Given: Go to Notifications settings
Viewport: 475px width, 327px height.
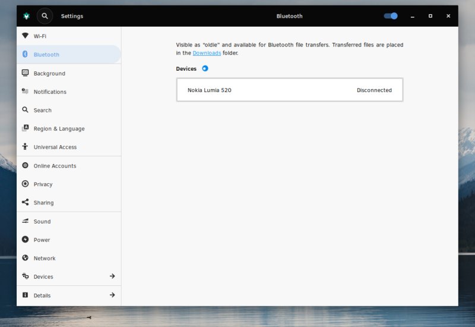Looking at the screenshot, I should tap(69, 92).
